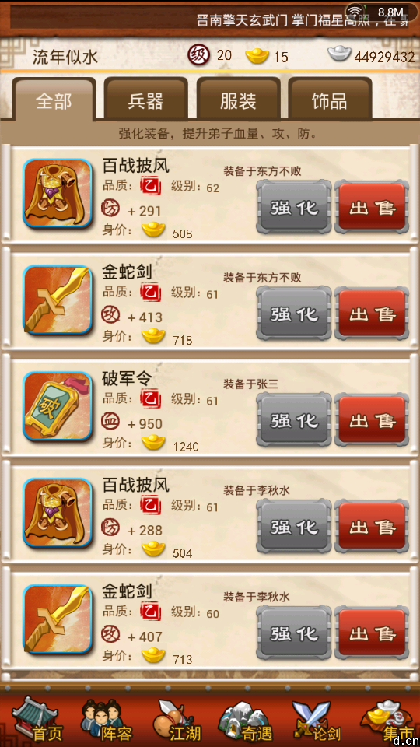The height and width of the screenshot is (747, 420).
Task: Open the 首页 home icon
Action: click(x=37, y=719)
